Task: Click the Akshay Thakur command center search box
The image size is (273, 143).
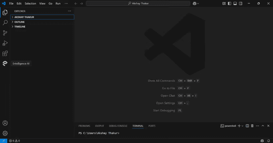Action: pyautogui.click(x=138, y=4)
